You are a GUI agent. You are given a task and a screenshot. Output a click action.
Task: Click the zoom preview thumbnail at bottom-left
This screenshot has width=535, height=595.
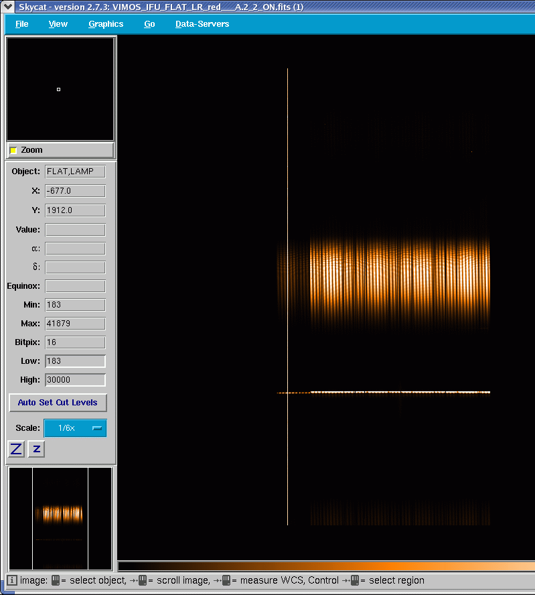pyautogui.click(x=60, y=519)
